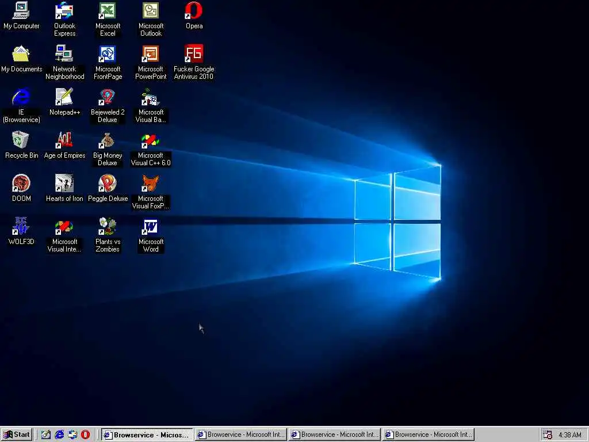Launch Internet Explorer from Quick Launch
Image resolution: width=589 pixels, height=442 pixels.
[59, 435]
